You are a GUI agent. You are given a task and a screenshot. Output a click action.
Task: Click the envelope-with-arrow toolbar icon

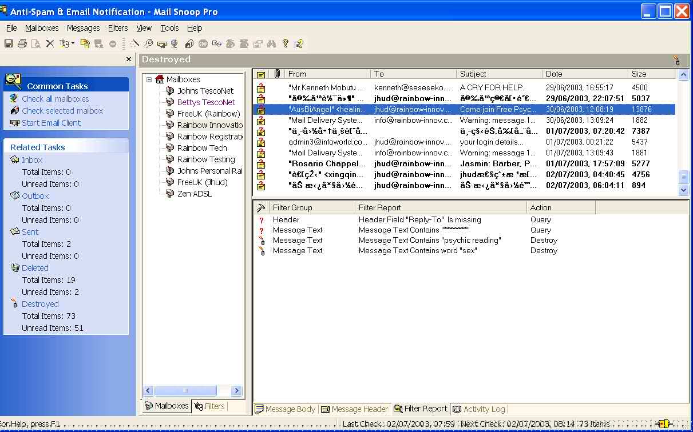[x=217, y=43]
